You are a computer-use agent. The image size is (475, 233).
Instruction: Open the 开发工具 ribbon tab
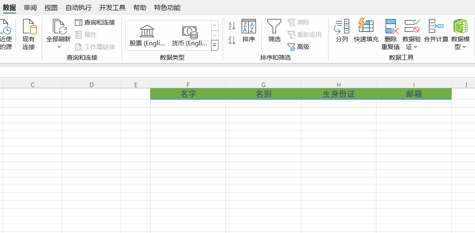[x=112, y=8]
